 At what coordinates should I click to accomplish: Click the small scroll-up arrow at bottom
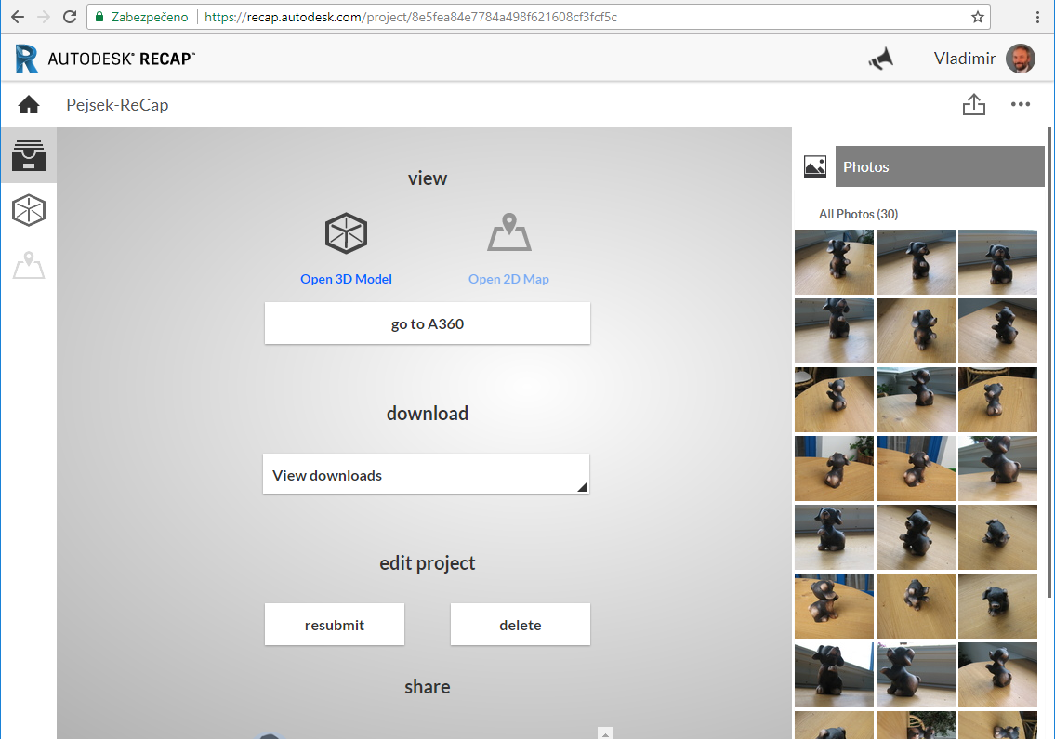(x=605, y=732)
